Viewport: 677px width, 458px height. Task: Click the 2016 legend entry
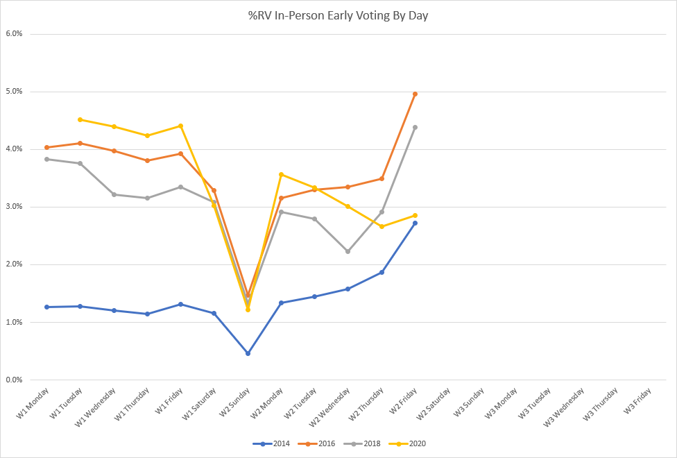point(316,443)
